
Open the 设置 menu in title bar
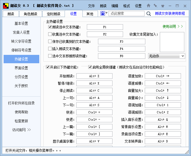pyautogui.click(x=138, y=6)
